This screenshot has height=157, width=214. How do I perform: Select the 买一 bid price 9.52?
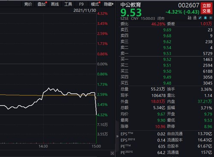click(167, 59)
